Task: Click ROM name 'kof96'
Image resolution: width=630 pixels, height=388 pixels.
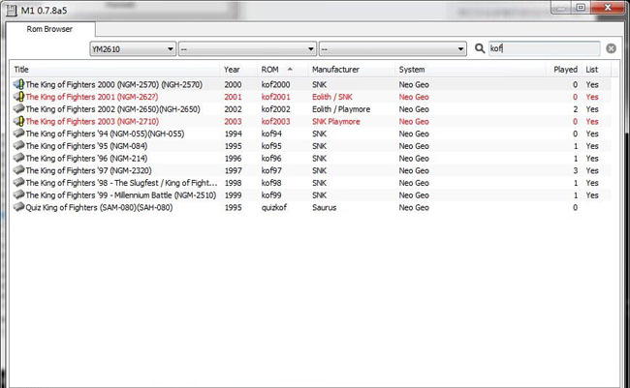Action: [271, 158]
